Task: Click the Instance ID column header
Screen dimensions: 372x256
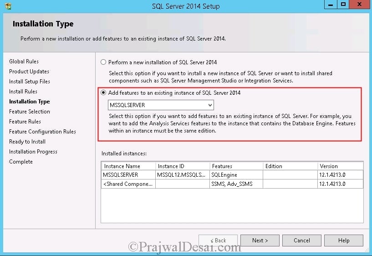Action: pos(183,166)
